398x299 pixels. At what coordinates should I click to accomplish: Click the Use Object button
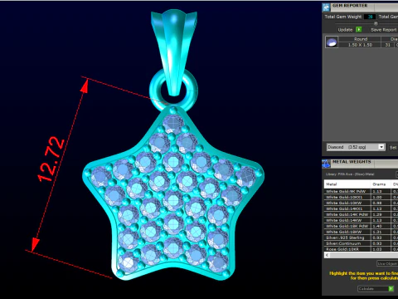coord(387,263)
